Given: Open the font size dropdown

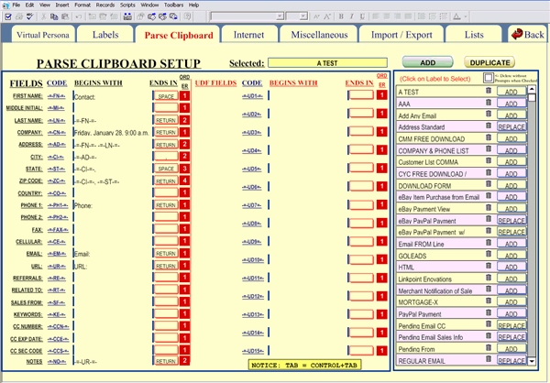Looking at the screenshot, I should point(303,16).
